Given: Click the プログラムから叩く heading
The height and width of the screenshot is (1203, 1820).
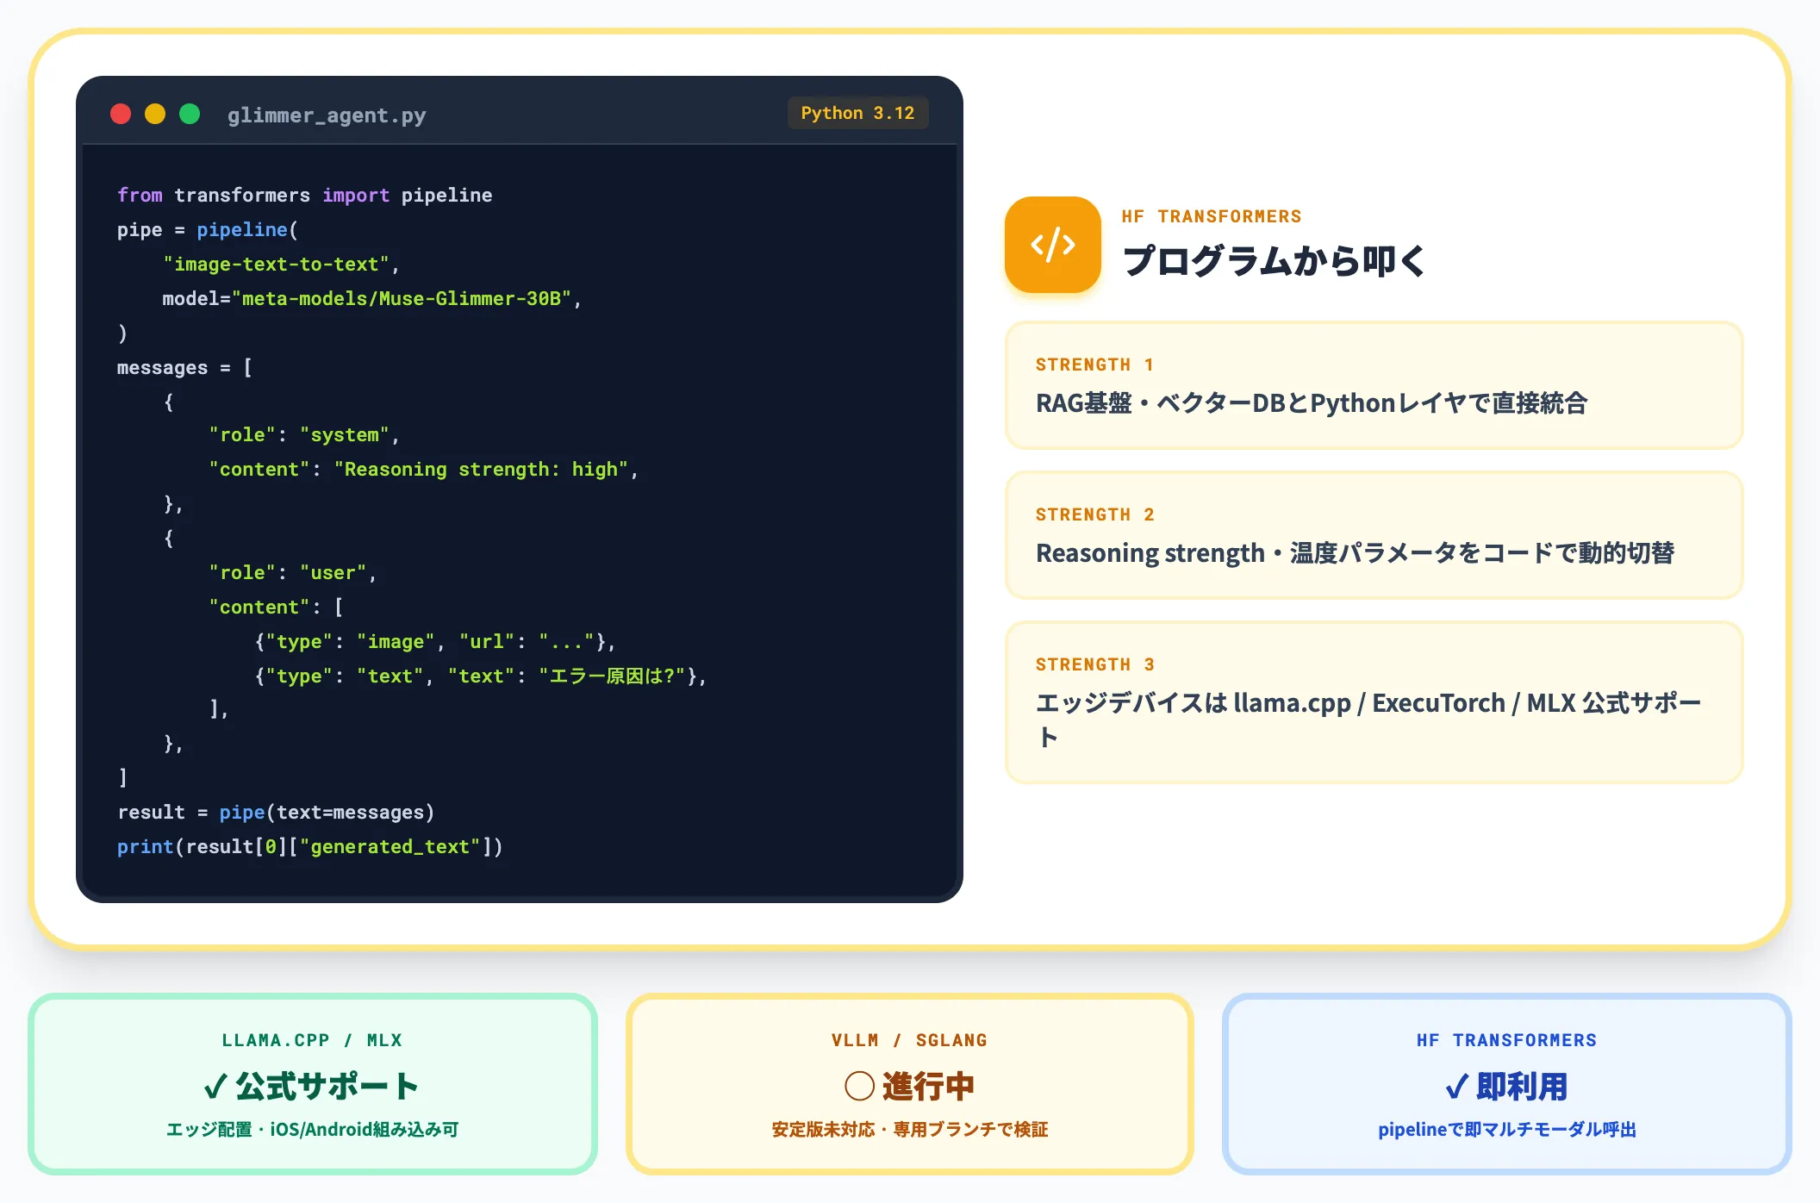Looking at the screenshot, I should pyautogui.click(x=1274, y=260).
